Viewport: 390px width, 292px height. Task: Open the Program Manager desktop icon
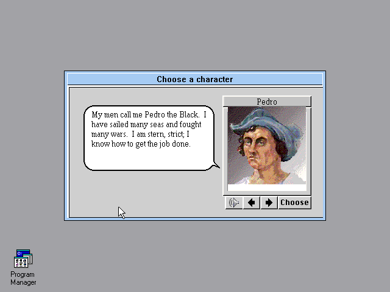coord(23,259)
